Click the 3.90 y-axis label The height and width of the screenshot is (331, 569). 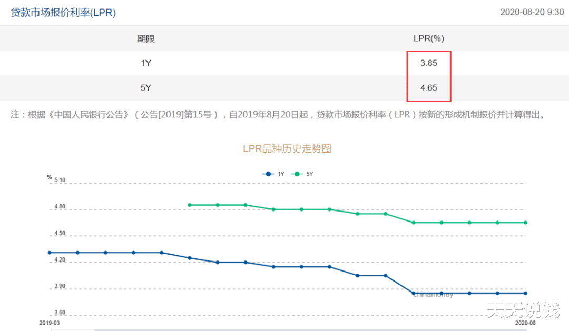pyautogui.click(x=60, y=286)
